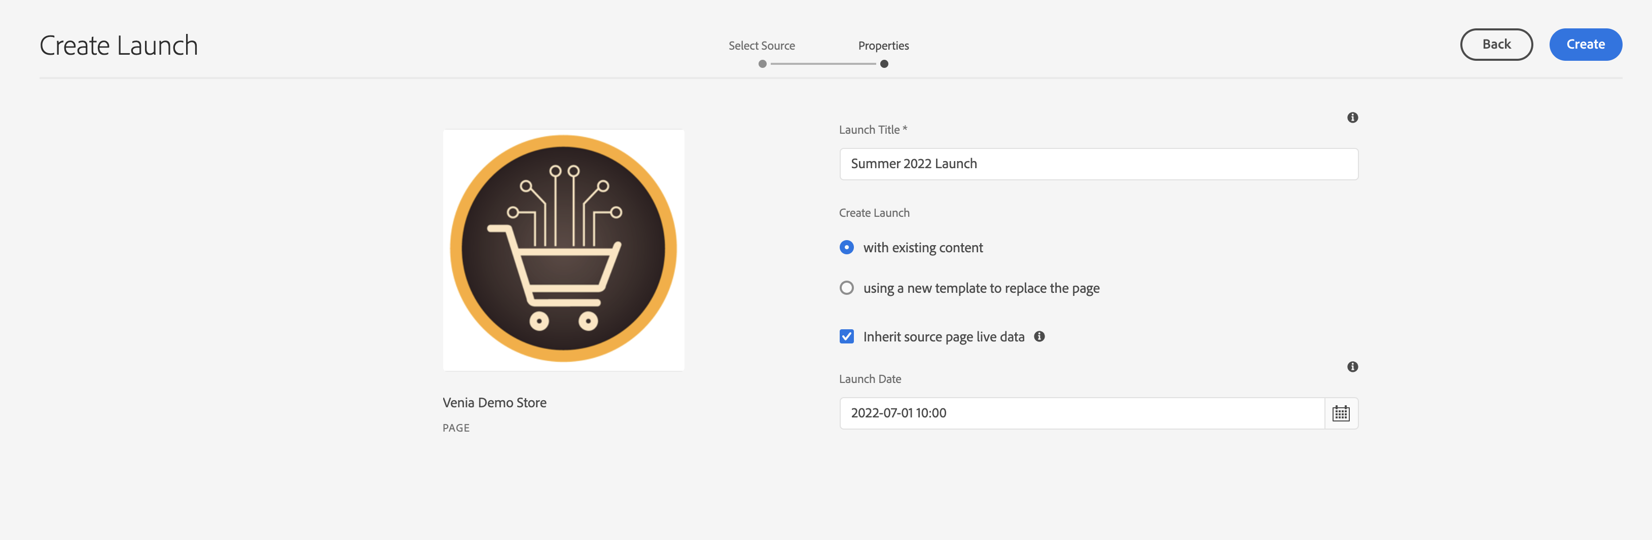This screenshot has height=540, width=1652.
Task: Click the Select Source step dot
Action: click(x=762, y=64)
